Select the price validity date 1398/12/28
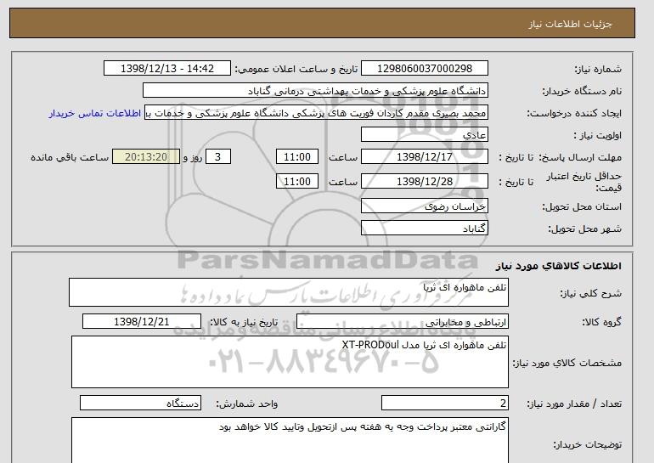The image size is (654, 463). (x=424, y=182)
